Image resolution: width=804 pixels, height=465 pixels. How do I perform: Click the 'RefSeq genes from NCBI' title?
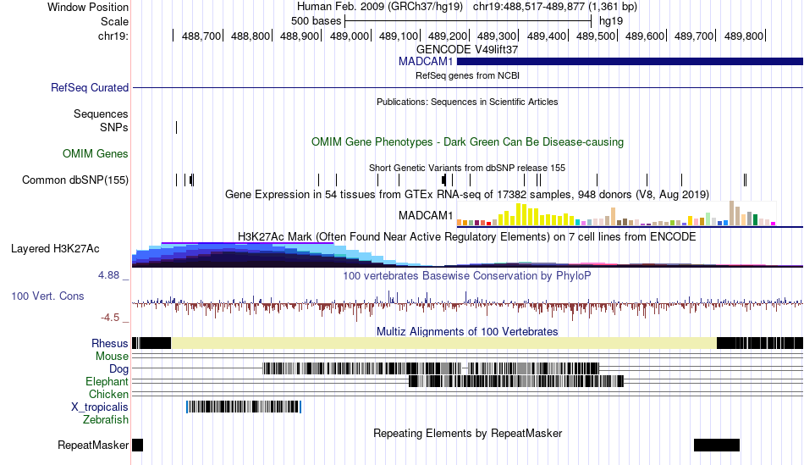coord(468,76)
